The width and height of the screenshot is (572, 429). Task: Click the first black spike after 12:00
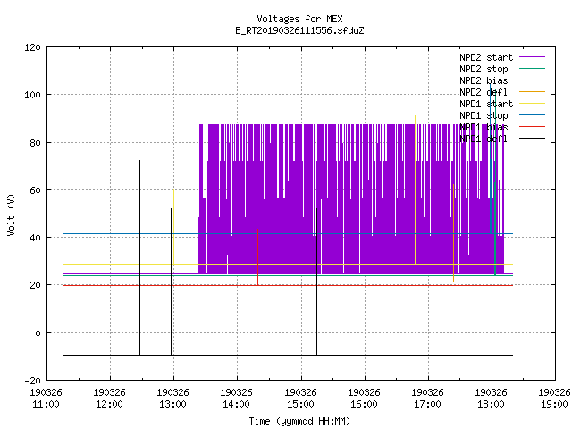(139, 256)
